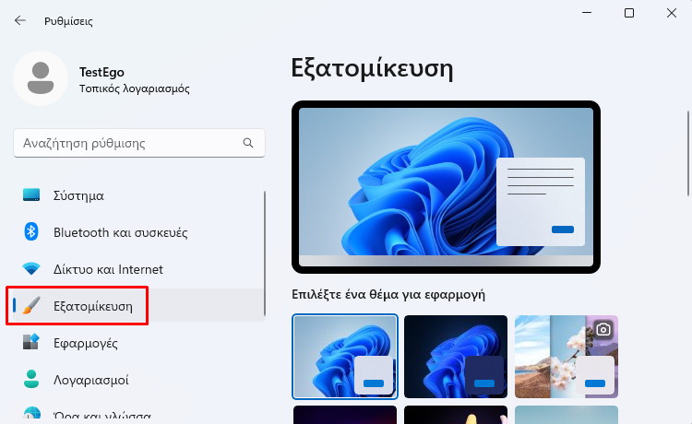Maximize the Ρυθμίσεις window
Image resolution: width=692 pixels, height=424 pixels.
[x=629, y=13]
